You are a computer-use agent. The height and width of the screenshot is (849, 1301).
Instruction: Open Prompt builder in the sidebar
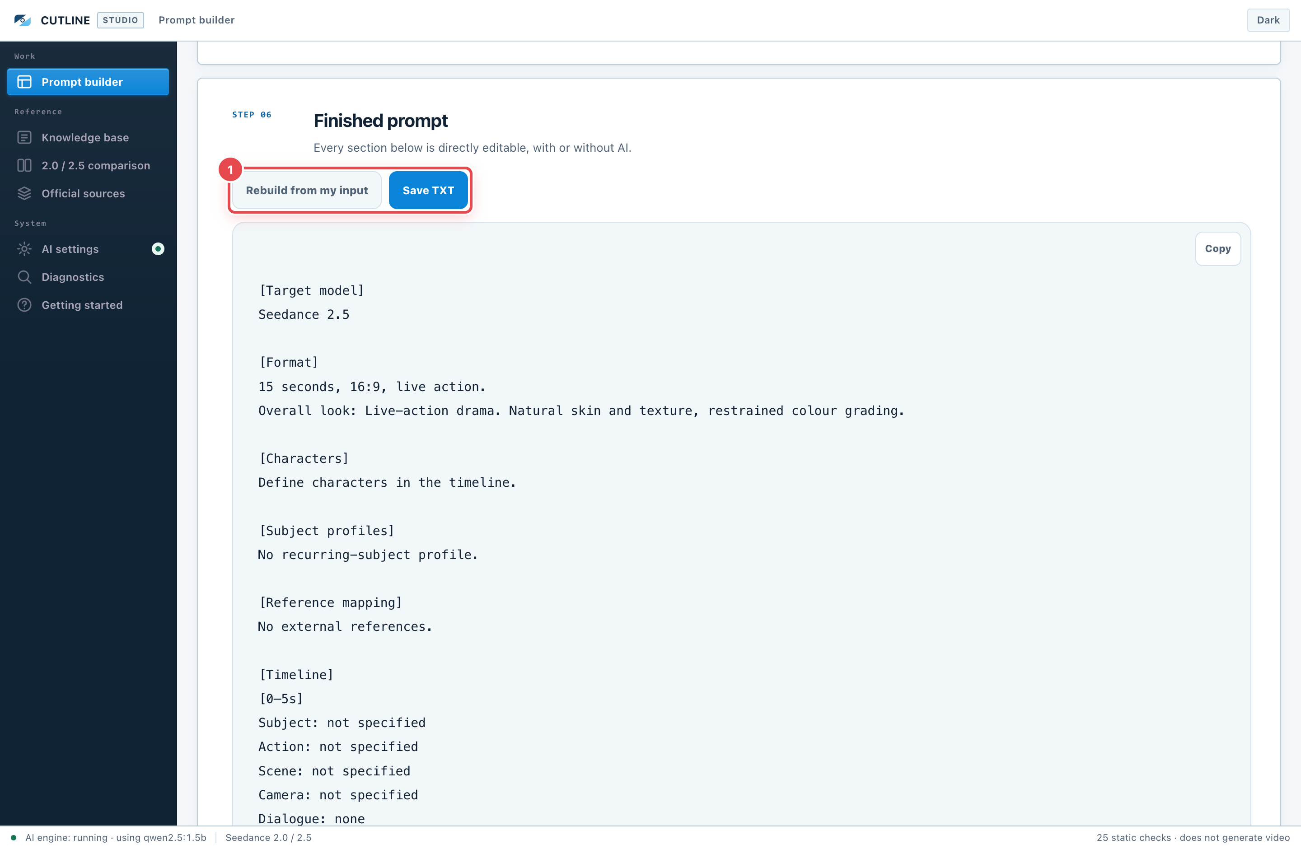(88, 82)
